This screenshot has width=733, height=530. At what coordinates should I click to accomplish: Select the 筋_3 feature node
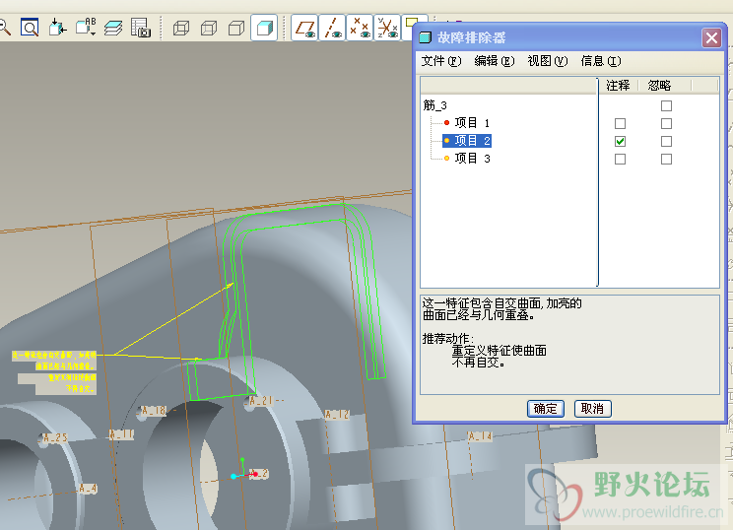435,105
